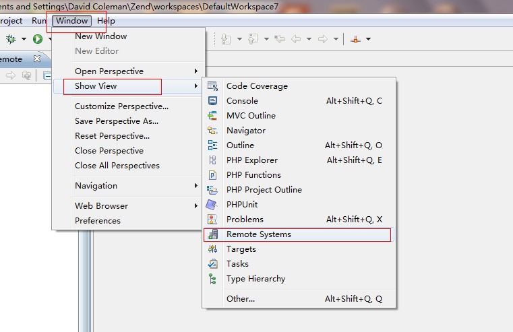Select PHPUnit menu entry
The image size is (513, 332).
(x=299, y=205)
